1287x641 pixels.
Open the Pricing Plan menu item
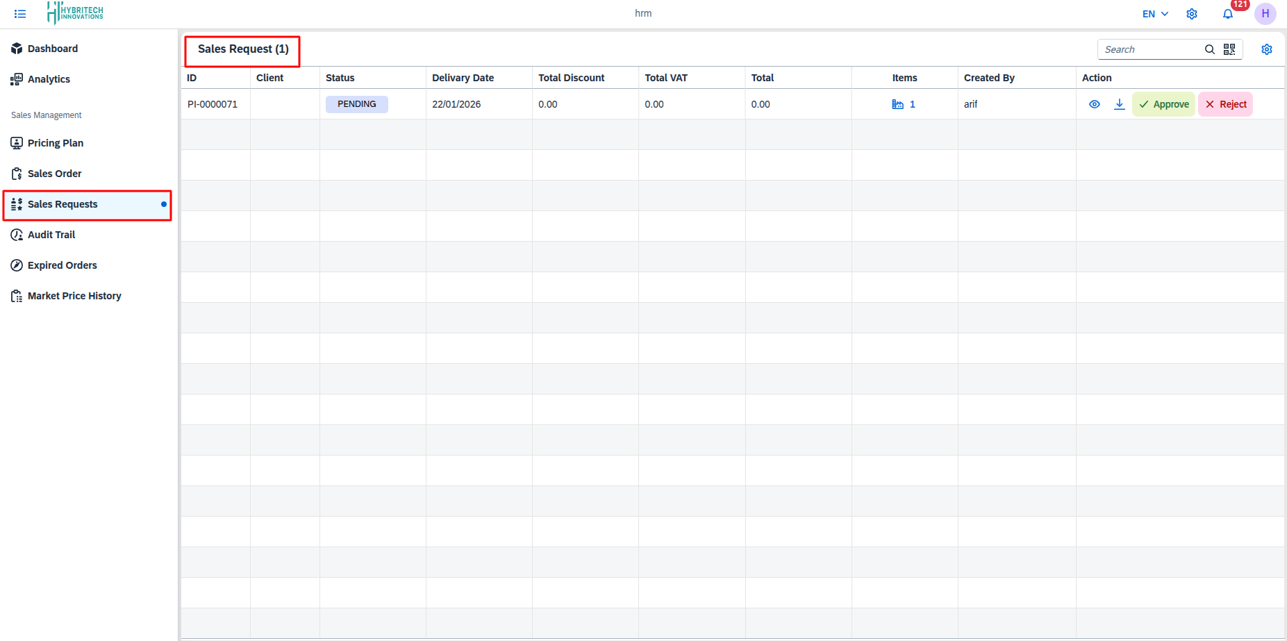click(56, 143)
